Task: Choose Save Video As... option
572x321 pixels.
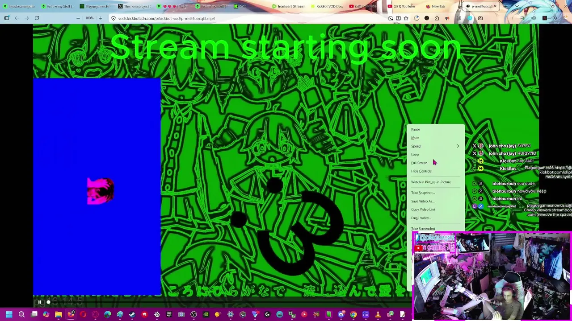Action: tap(423, 201)
